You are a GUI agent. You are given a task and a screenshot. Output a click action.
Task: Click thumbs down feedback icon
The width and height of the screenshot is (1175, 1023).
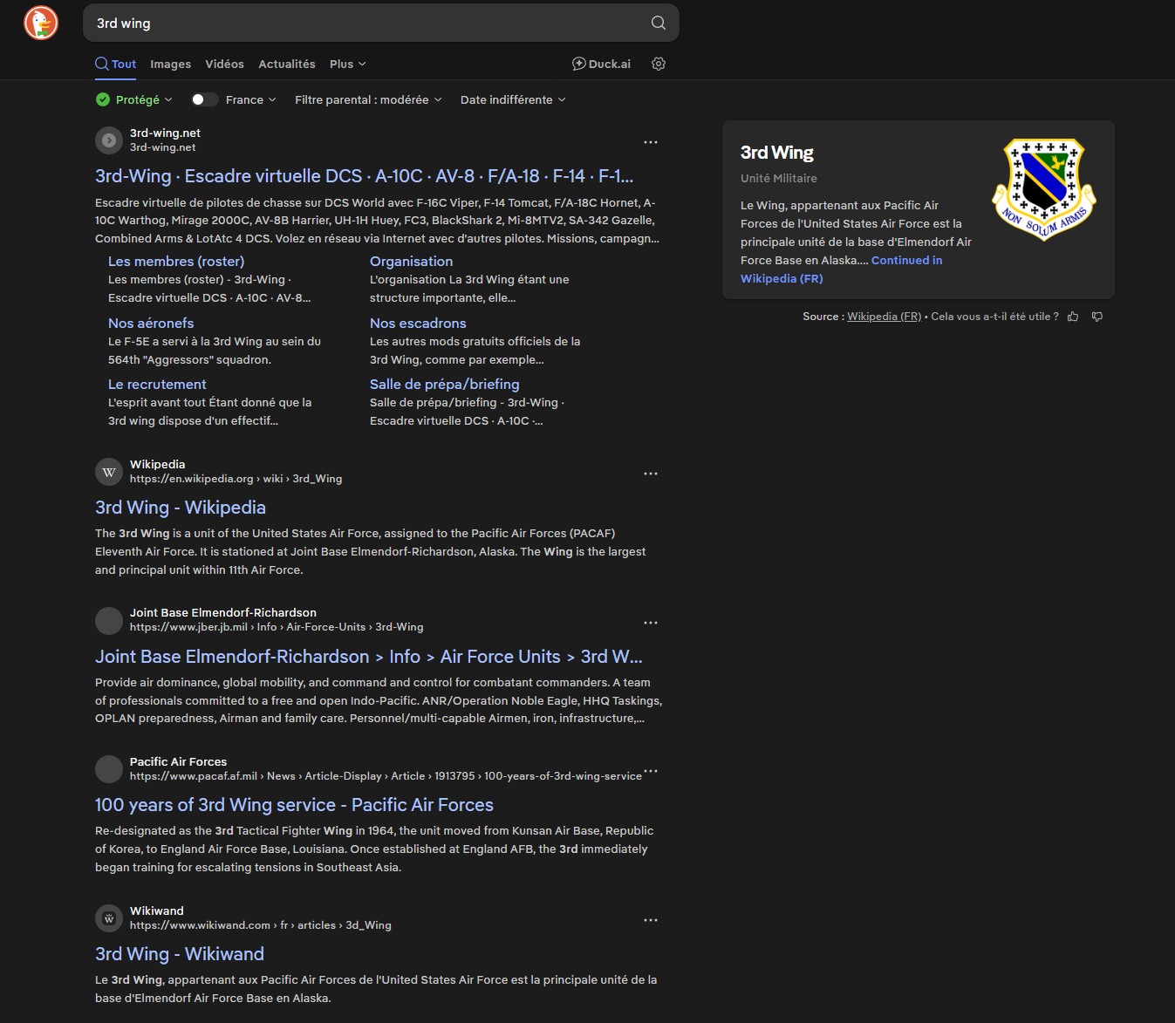click(x=1097, y=317)
